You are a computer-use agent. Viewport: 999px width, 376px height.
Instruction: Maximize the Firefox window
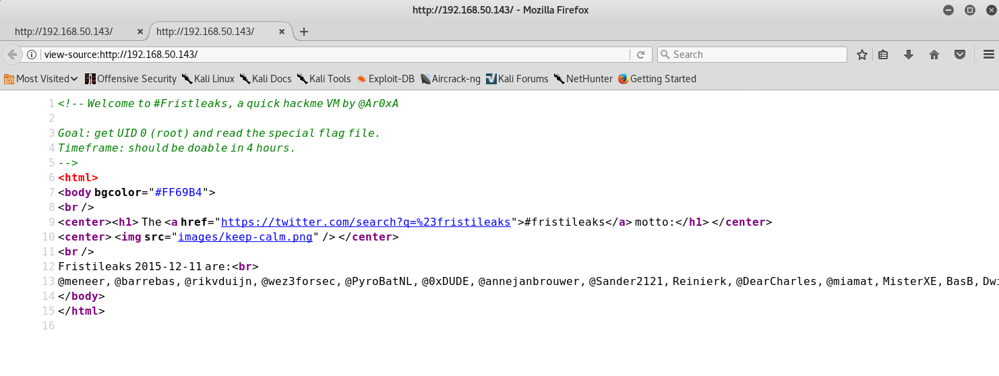[x=969, y=9]
